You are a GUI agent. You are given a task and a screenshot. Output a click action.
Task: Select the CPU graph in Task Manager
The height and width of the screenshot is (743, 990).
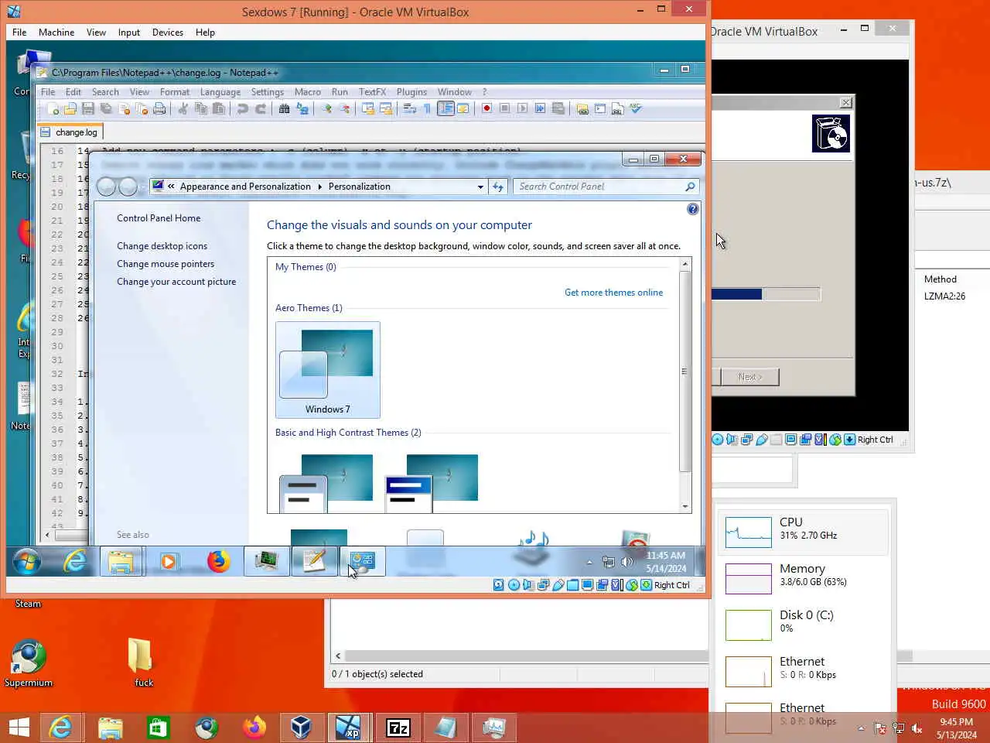[x=749, y=532]
